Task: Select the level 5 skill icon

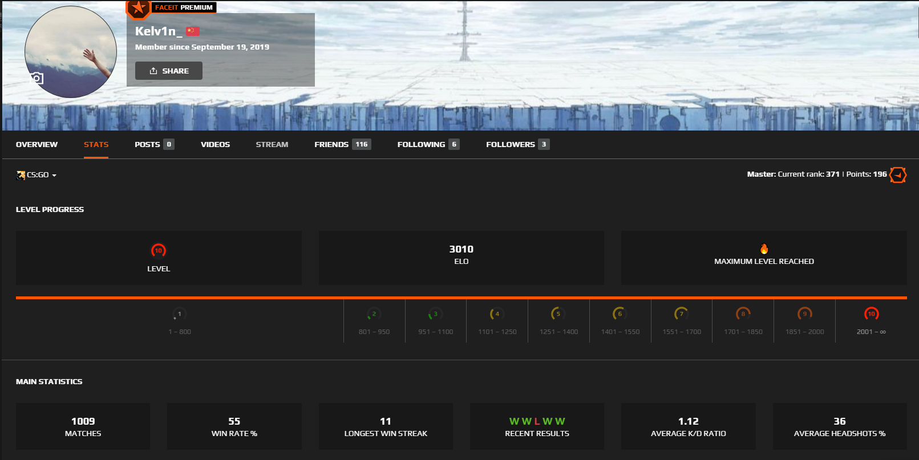Action: [x=558, y=314]
